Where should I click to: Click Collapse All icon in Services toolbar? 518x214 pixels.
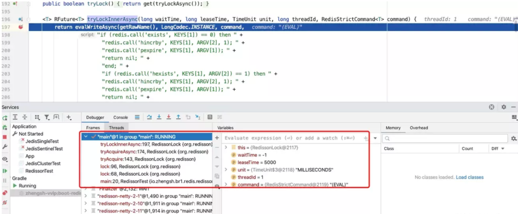coord(24,117)
